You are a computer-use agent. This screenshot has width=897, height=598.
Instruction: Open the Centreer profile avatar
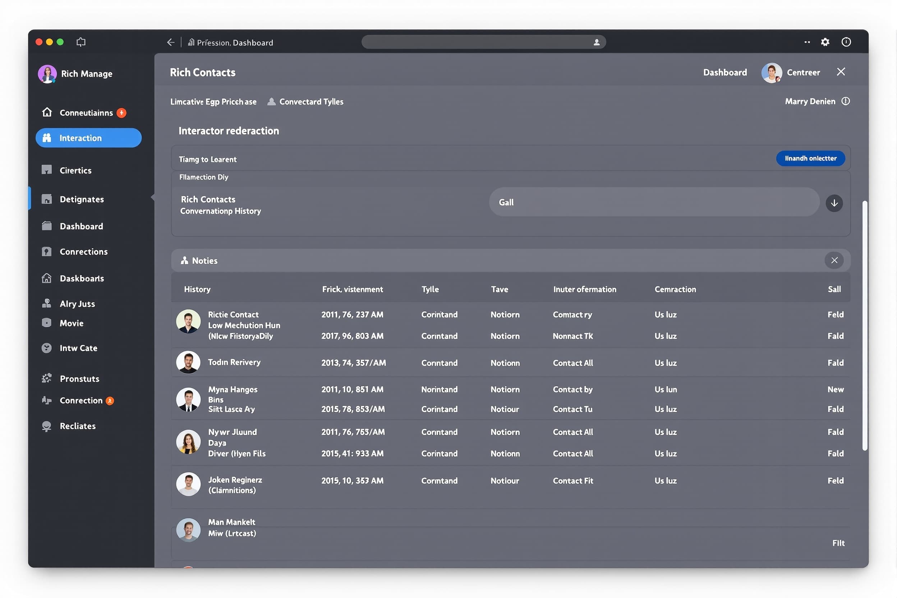pyautogui.click(x=772, y=73)
